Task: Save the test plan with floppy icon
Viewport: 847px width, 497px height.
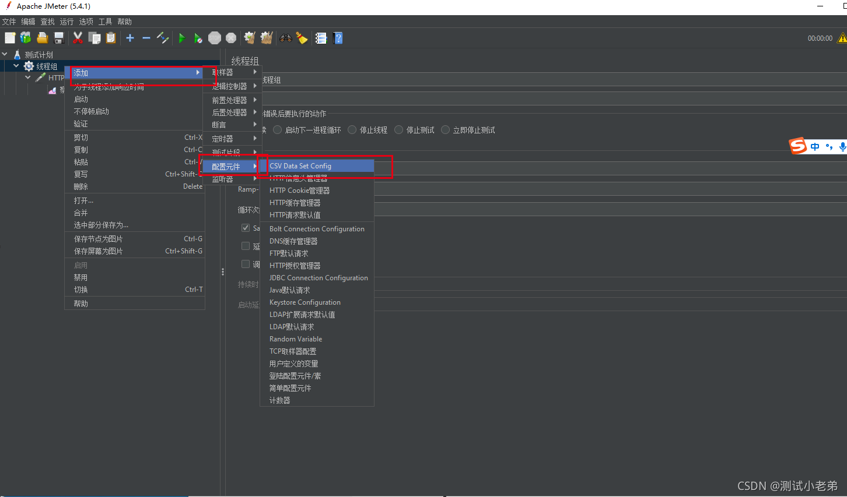Action: 59,38
